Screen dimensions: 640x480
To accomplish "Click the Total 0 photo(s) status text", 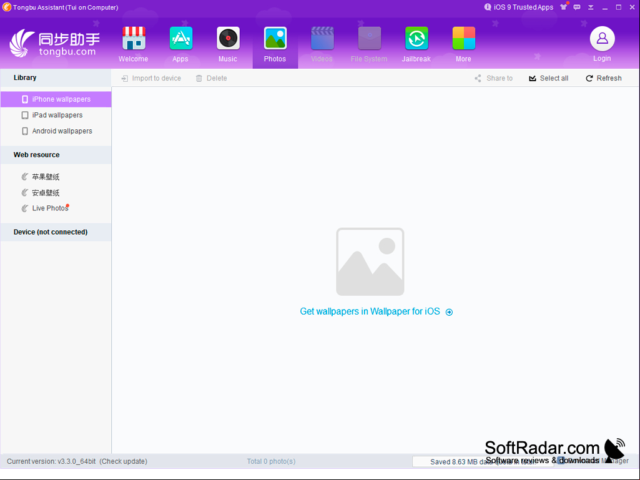I will 271,461.
